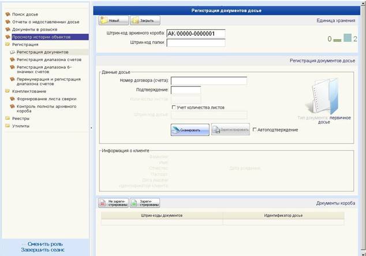Open Поиск досье from the sidebar

(26, 13)
